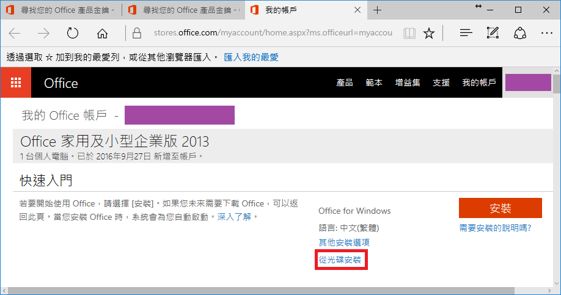Click the orange 安裝 button
This screenshot has width=561, height=295.
500,208
